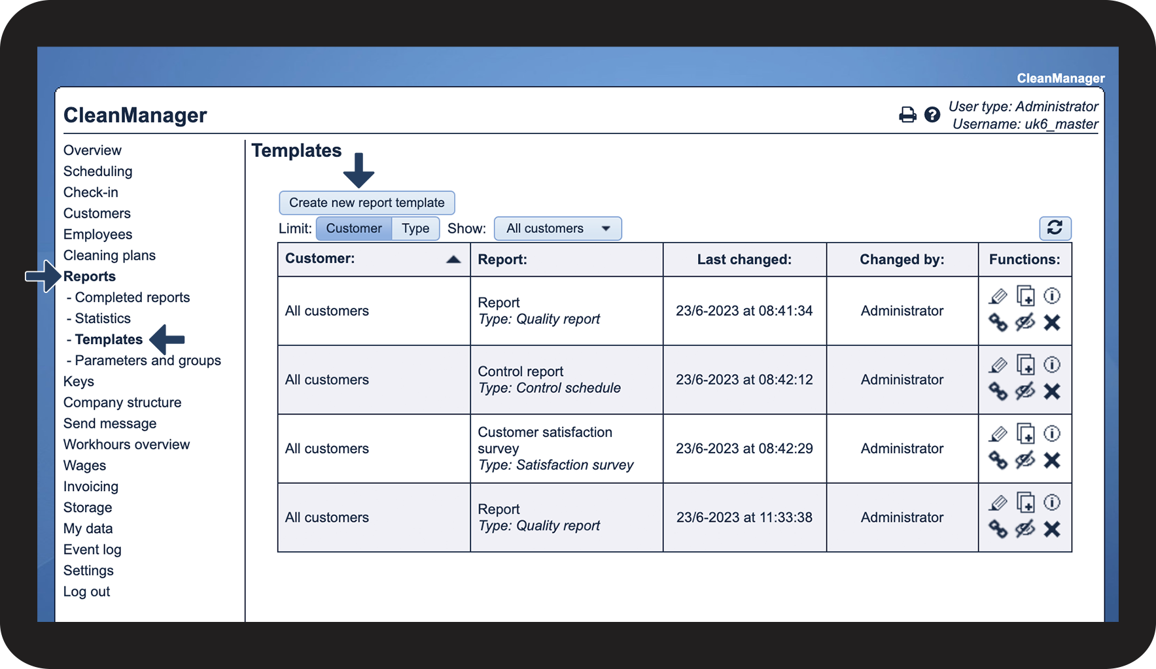Go to Employees in the sidebar
The width and height of the screenshot is (1156, 669).
[x=98, y=234]
